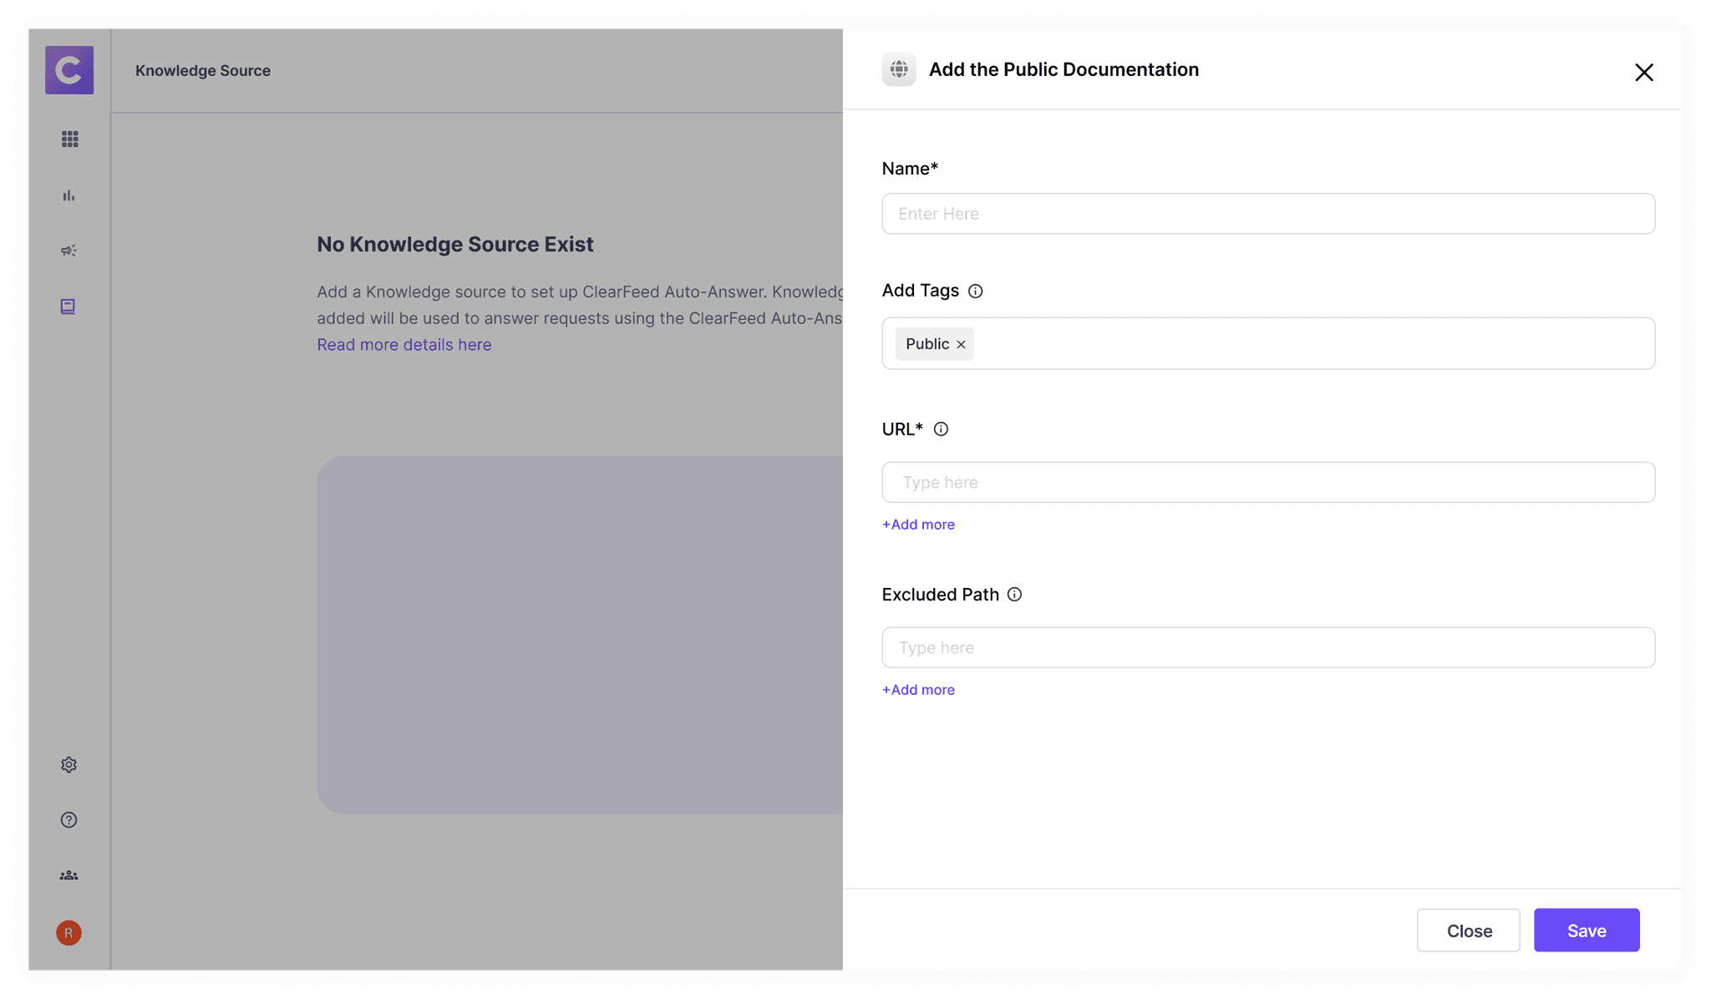Click the Excluded Path input field
Viewport: 1711px width, 999px height.
(x=1267, y=647)
